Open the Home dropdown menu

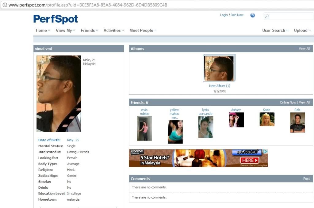43,30
